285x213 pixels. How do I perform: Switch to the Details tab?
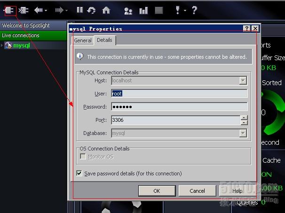click(104, 40)
